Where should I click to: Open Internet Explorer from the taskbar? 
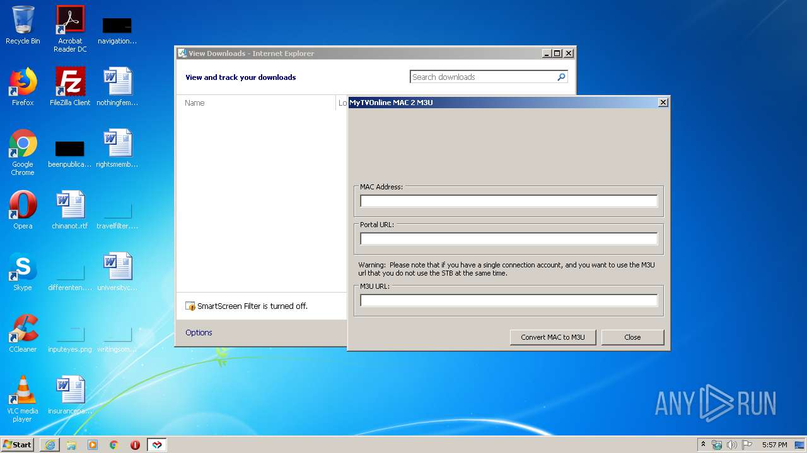point(50,445)
